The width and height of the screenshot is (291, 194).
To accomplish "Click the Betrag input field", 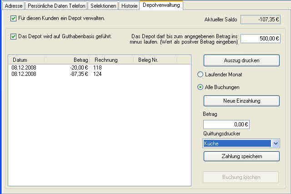I will (226, 124).
